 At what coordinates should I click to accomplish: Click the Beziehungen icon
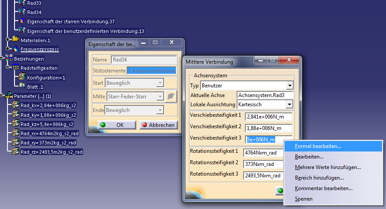[9, 58]
